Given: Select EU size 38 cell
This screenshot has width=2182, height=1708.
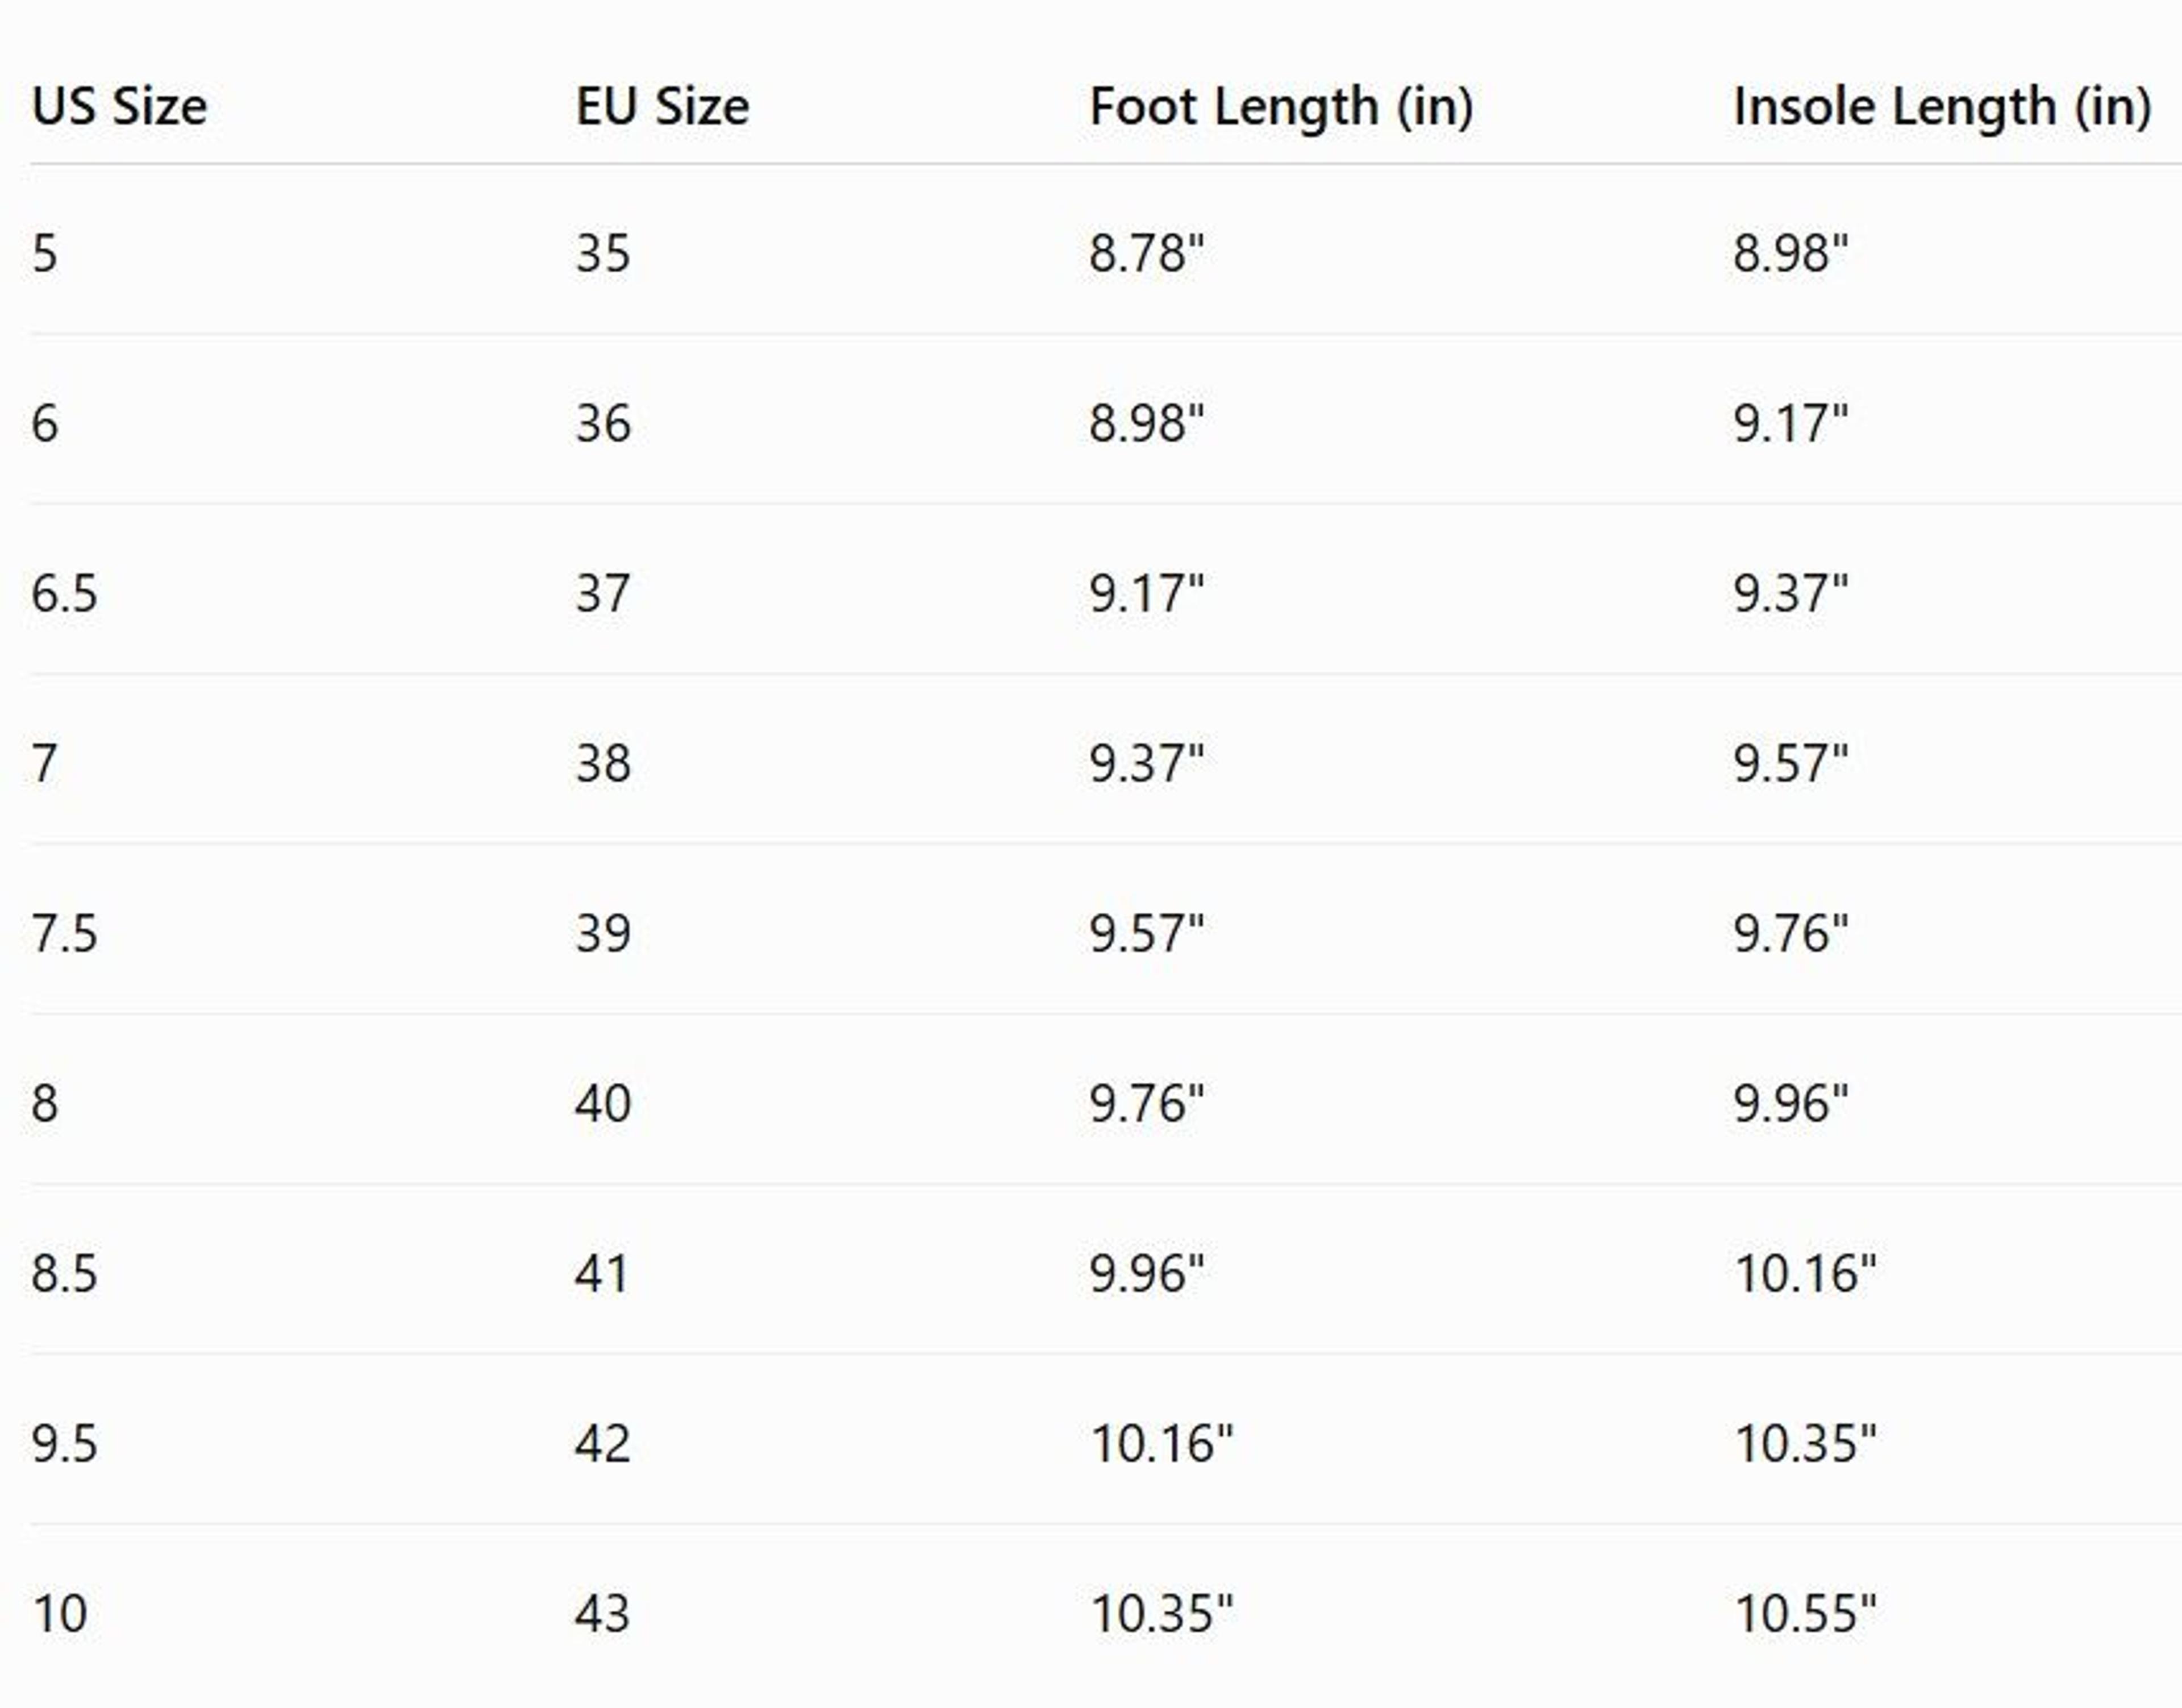Looking at the screenshot, I should (x=603, y=763).
